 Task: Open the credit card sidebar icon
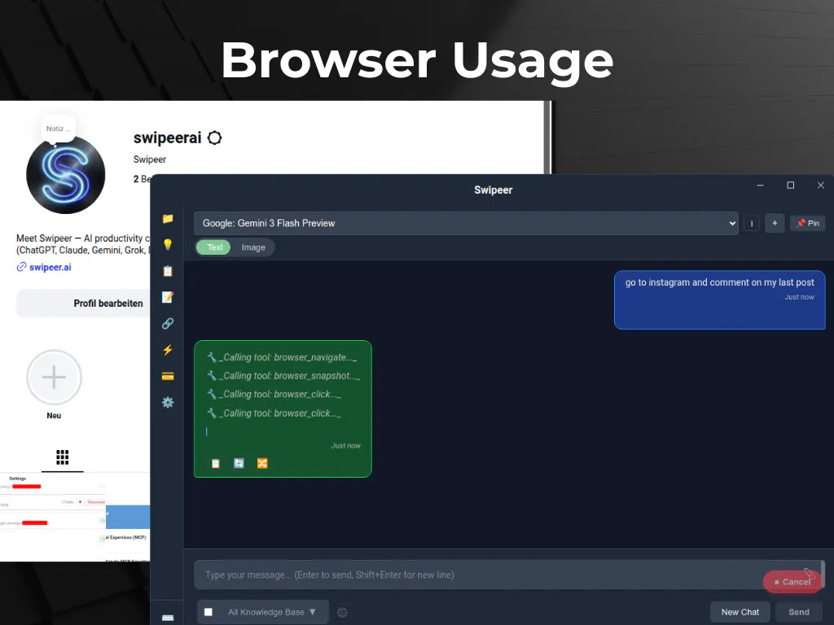tap(168, 376)
